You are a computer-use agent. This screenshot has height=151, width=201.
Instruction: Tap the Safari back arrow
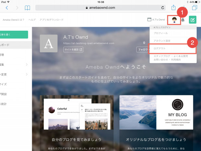pyautogui.click(x=7, y=8)
